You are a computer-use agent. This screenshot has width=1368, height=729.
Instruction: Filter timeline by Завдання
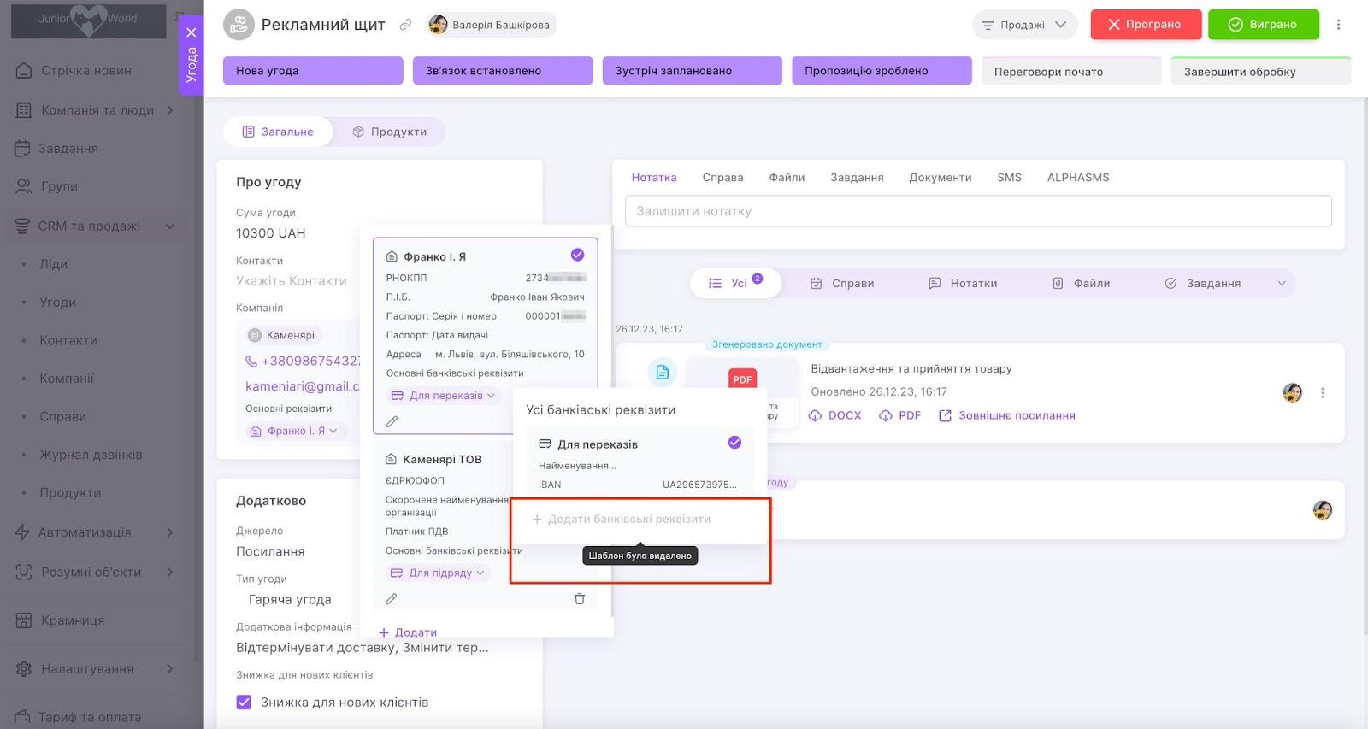click(1202, 284)
